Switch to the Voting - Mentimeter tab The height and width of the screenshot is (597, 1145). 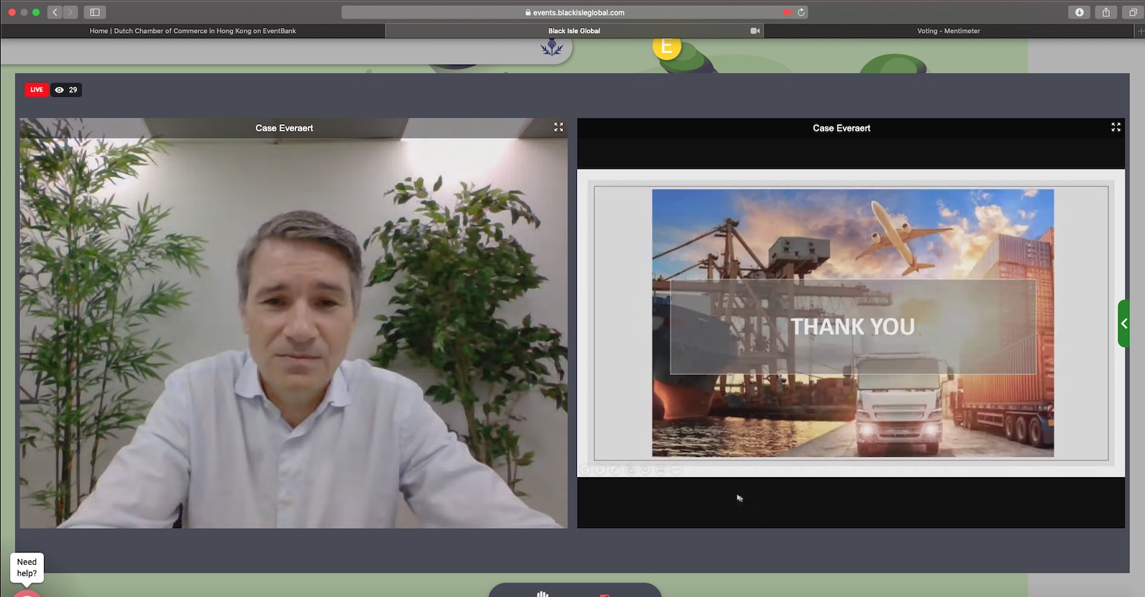tap(948, 31)
